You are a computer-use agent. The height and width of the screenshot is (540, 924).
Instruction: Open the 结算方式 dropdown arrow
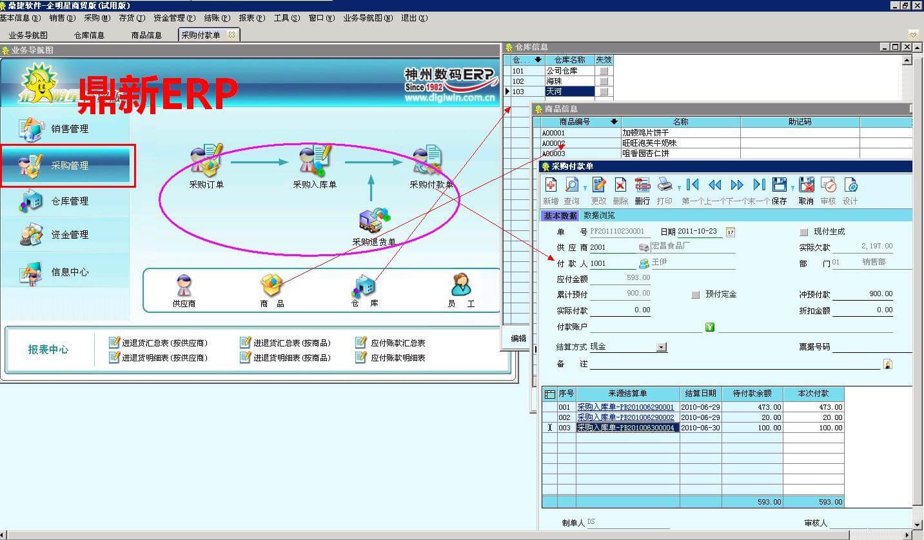pyautogui.click(x=662, y=347)
